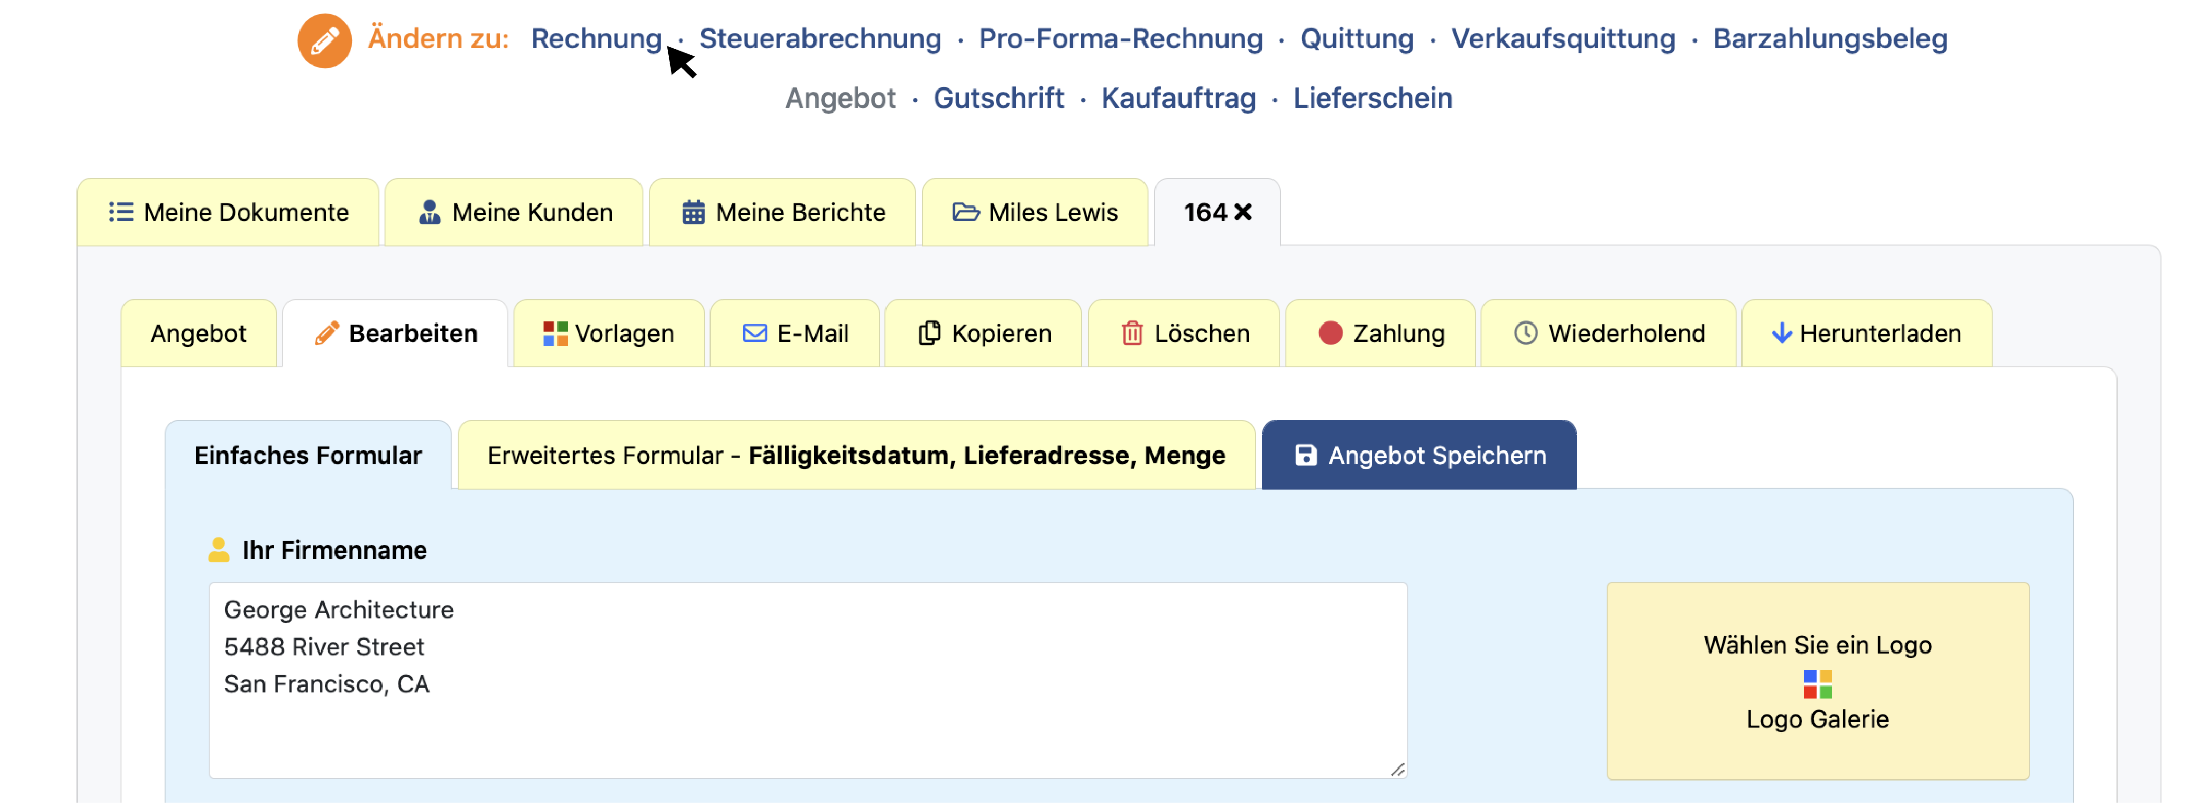Switch to the inner Angebot view tab
Image resolution: width=2191 pixels, height=803 pixels.
click(x=198, y=333)
